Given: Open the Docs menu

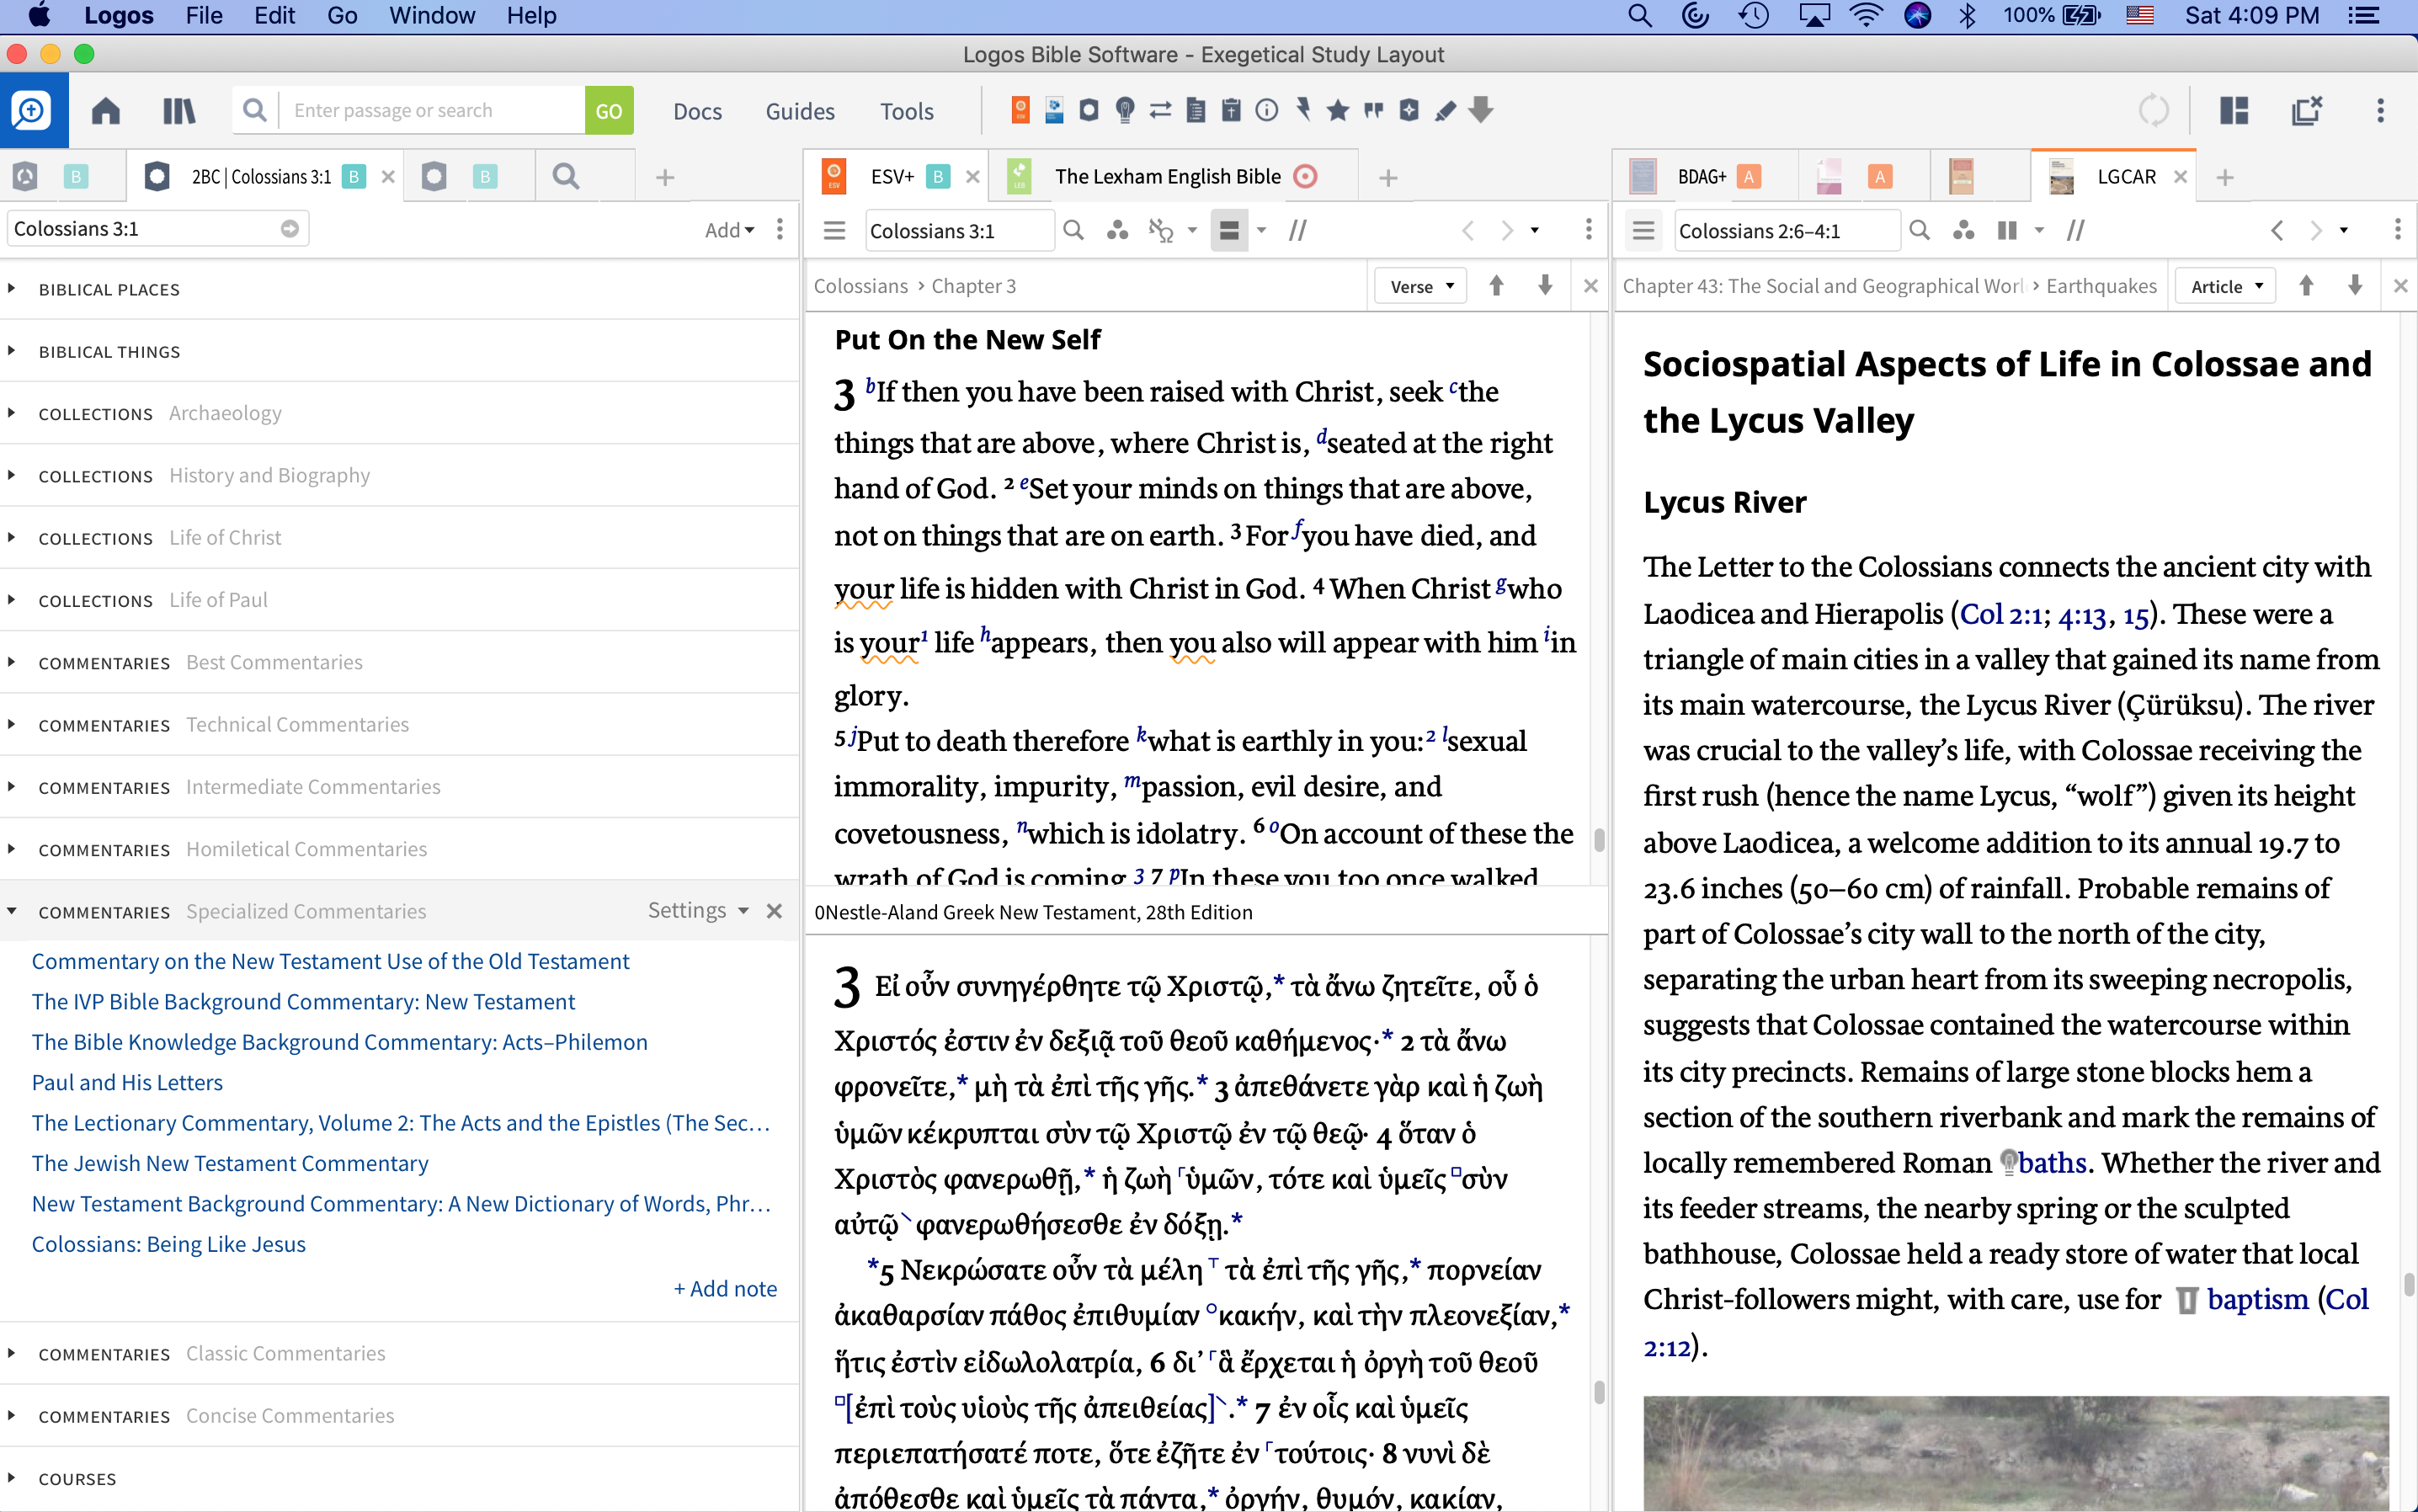Looking at the screenshot, I should pos(697,111).
